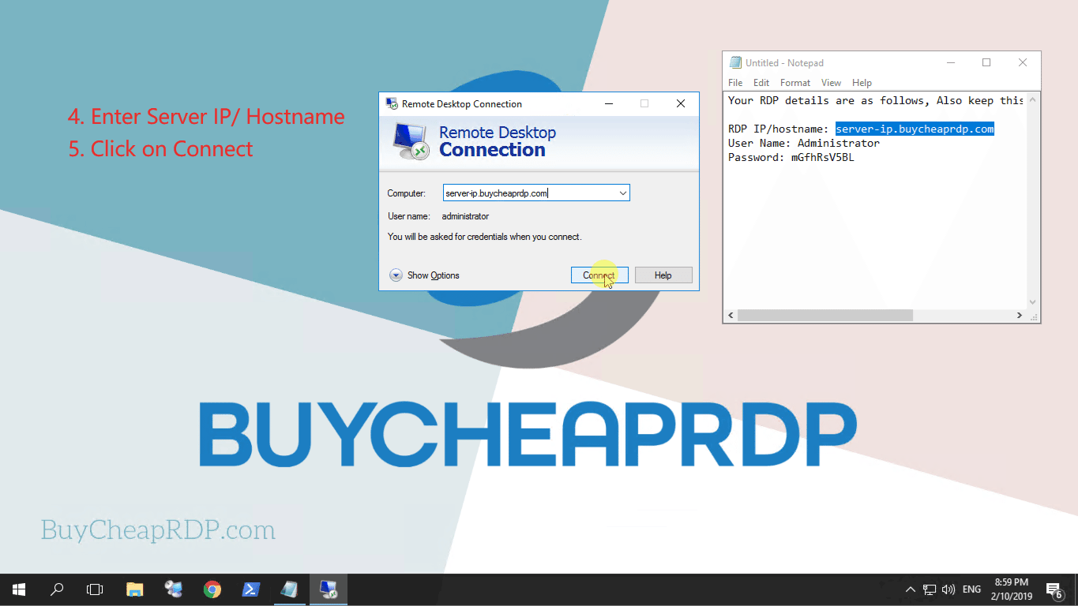Open File Explorer from the taskbar
The image size is (1078, 606).
pos(135,589)
